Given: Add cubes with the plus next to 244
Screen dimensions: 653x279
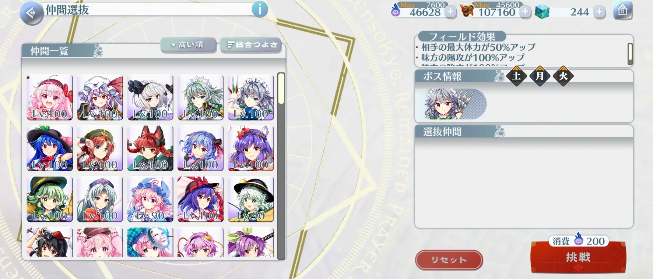Looking at the screenshot, I should (599, 12).
